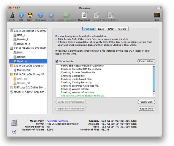The width and height of the screenshot is (174, 146).
Task: Select the MATSHITA DVD-RAM drive
Action: [x=28, y=92]
